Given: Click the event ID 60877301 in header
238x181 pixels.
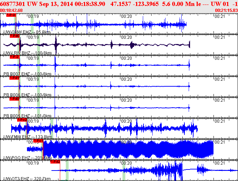Looking at the screenshot, I should 13,4.
